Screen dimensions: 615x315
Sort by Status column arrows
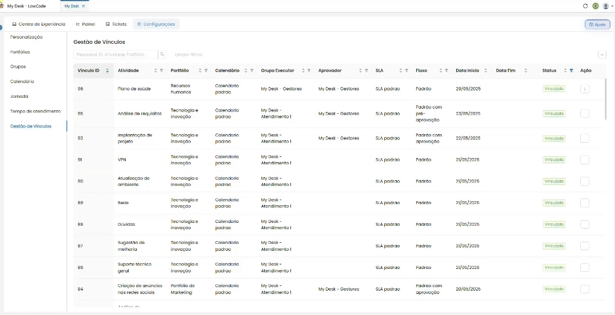click(x=565, y=71)
